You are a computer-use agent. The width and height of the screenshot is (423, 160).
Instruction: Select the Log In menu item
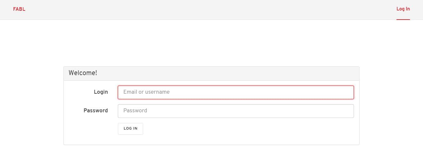click(403, 9)
